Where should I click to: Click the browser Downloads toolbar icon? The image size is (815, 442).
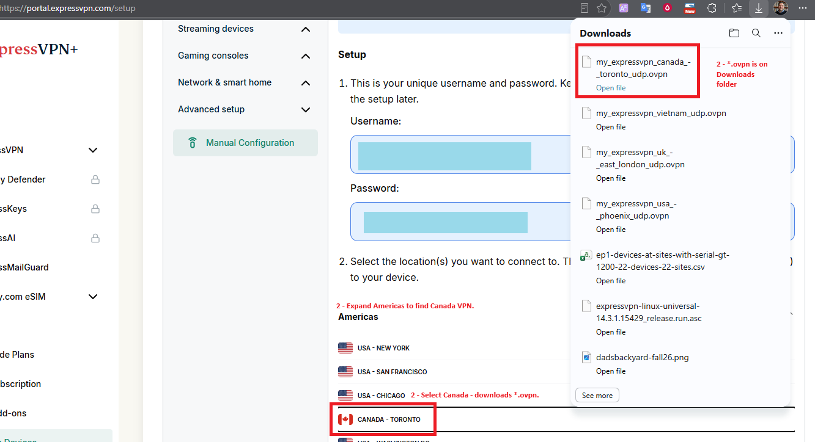tap(758, 8)
